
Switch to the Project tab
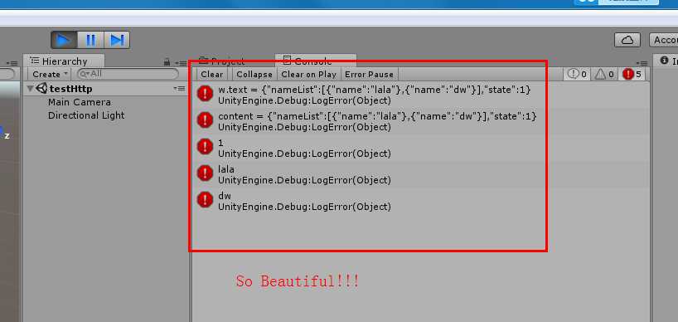(222, 61)
